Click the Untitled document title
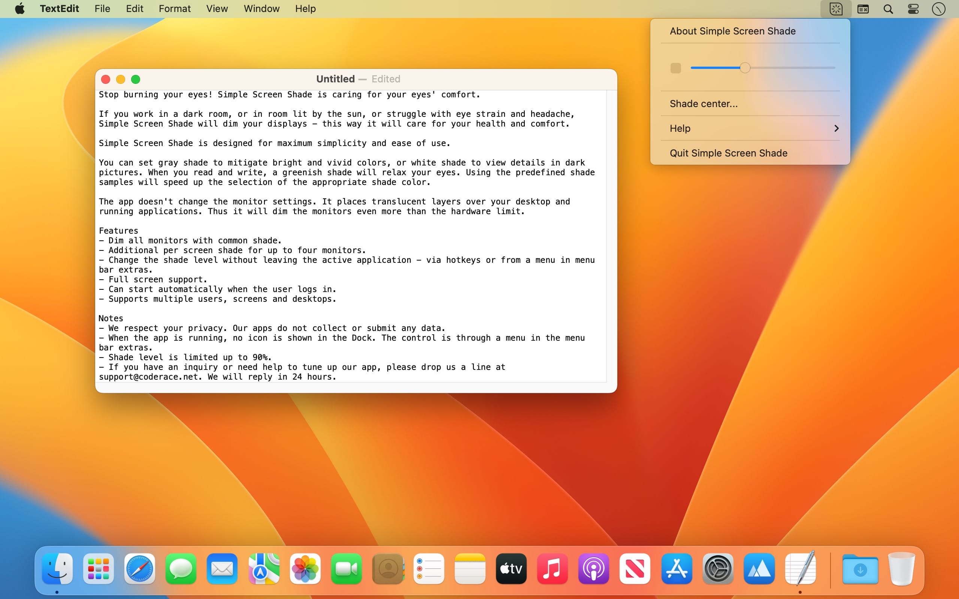Viewport: 959px width, 599px height. 335,79
